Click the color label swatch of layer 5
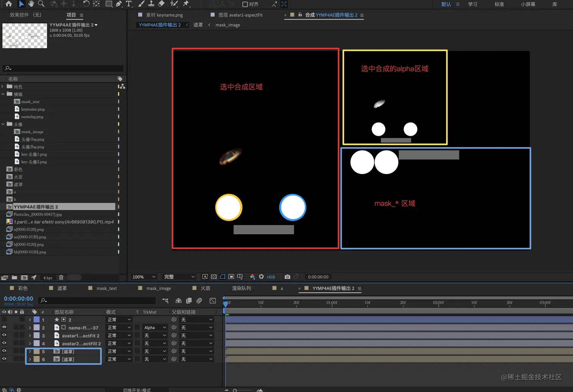This screenshot has height=392, width=573. [x=37, y=352]
